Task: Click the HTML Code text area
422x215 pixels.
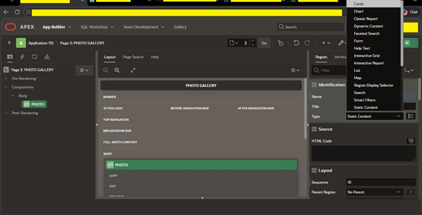Action: 363,154
